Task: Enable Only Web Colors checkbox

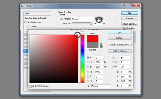Action: coord(30,86)
